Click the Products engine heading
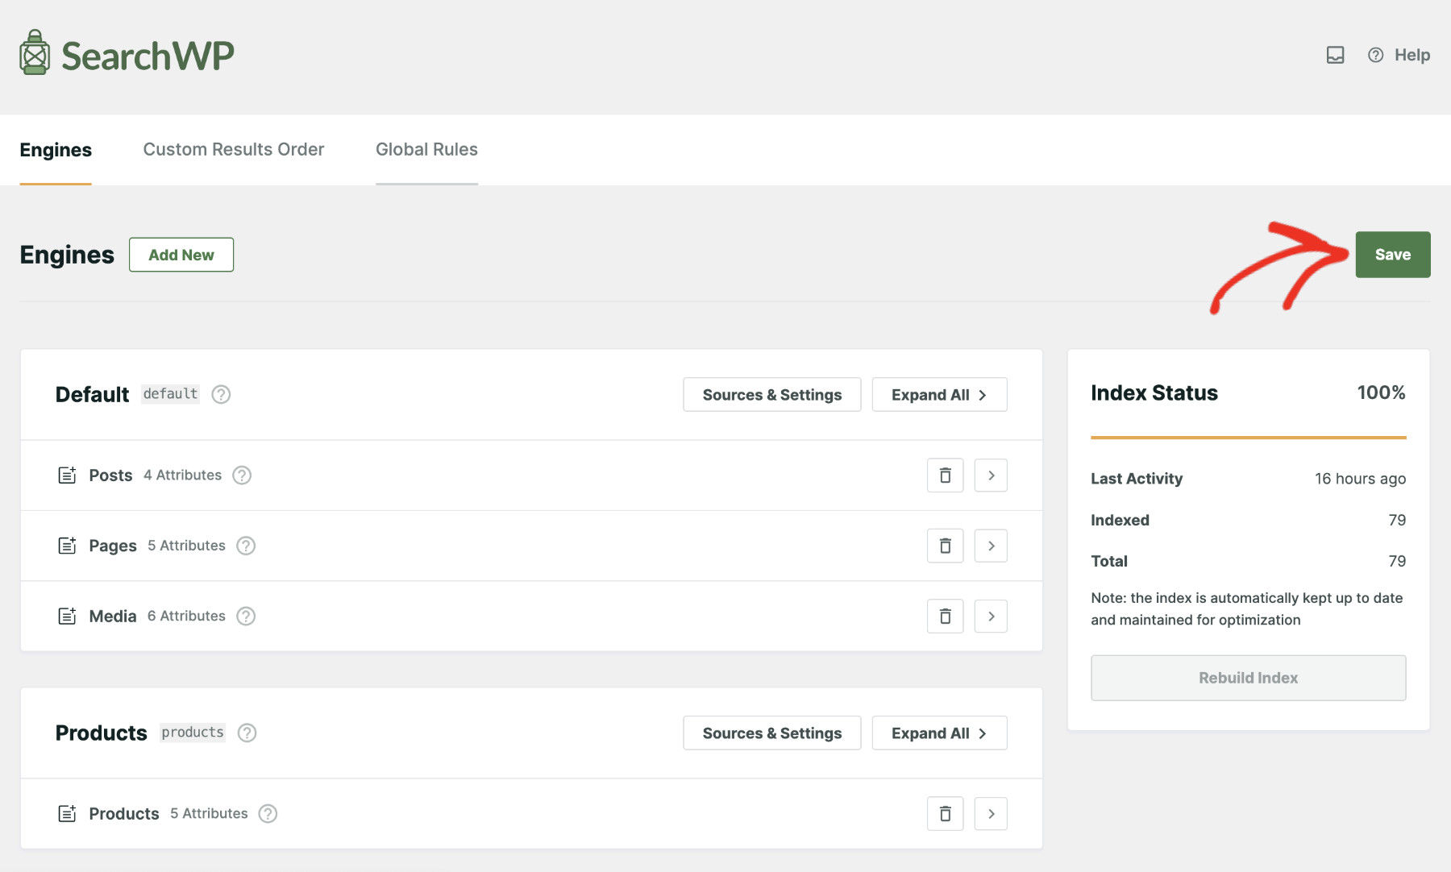The width and height of the screenshot is (1451, 872). coord(101,733)
